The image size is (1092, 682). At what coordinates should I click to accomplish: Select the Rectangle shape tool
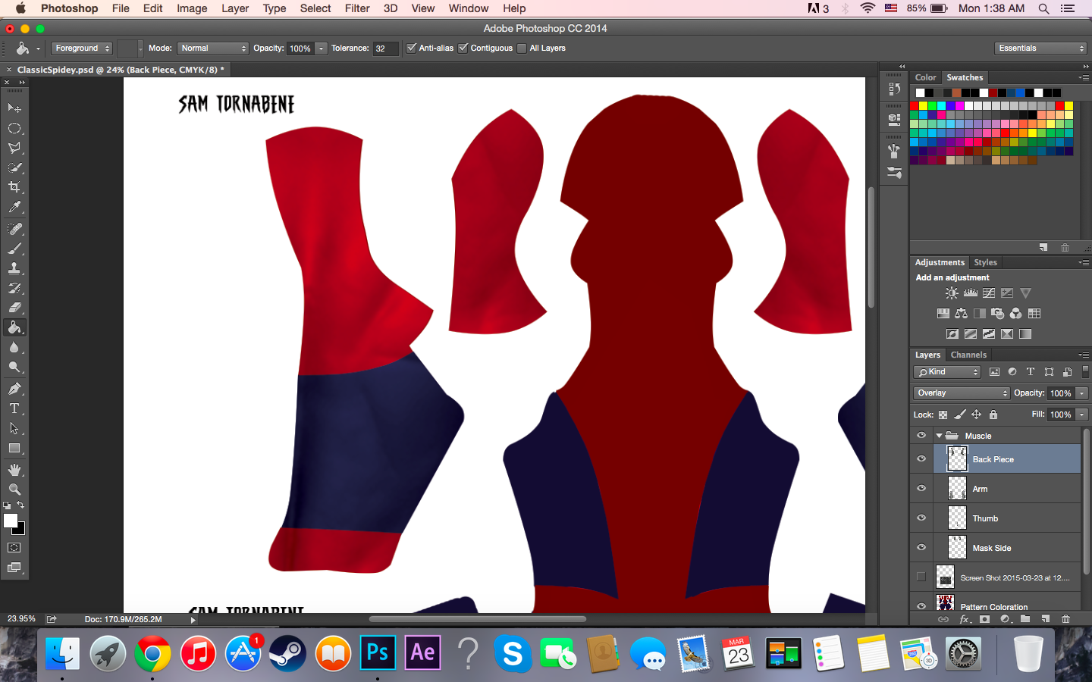click(14, 448)
